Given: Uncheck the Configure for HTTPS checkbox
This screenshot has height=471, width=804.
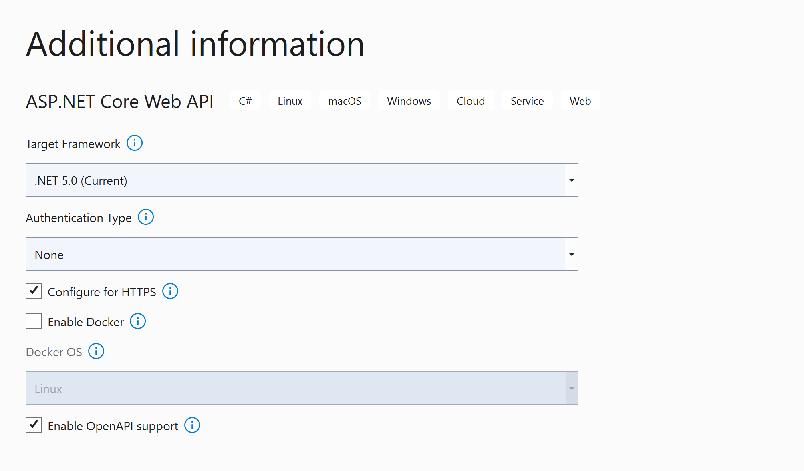Looking at the screenshot, I should [x=34, y=291].
